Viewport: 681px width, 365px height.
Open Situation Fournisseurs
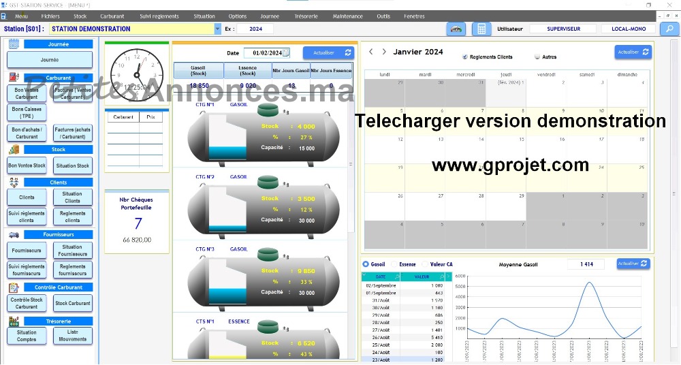pos(73,251)
